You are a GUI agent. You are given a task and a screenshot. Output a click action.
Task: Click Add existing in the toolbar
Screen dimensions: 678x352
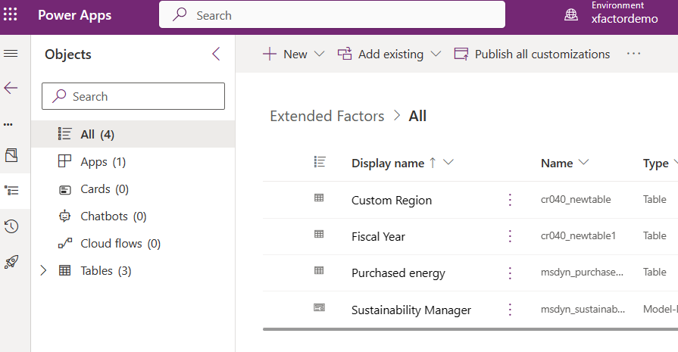pyautogui.click(x=380, y=54)
